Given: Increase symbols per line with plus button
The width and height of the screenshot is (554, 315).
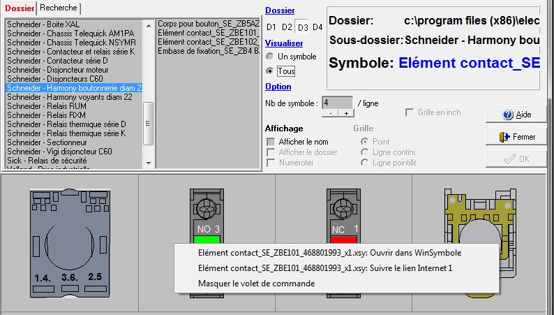Looking at the screenshot, I should click(345, 113).
